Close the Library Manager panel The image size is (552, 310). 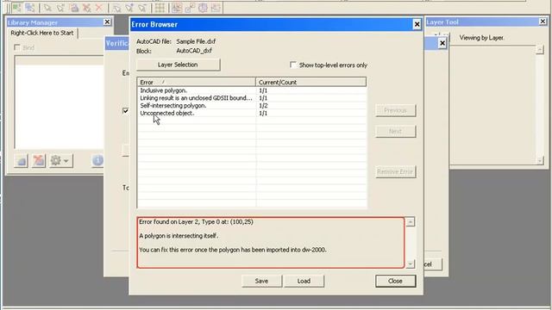107,22
